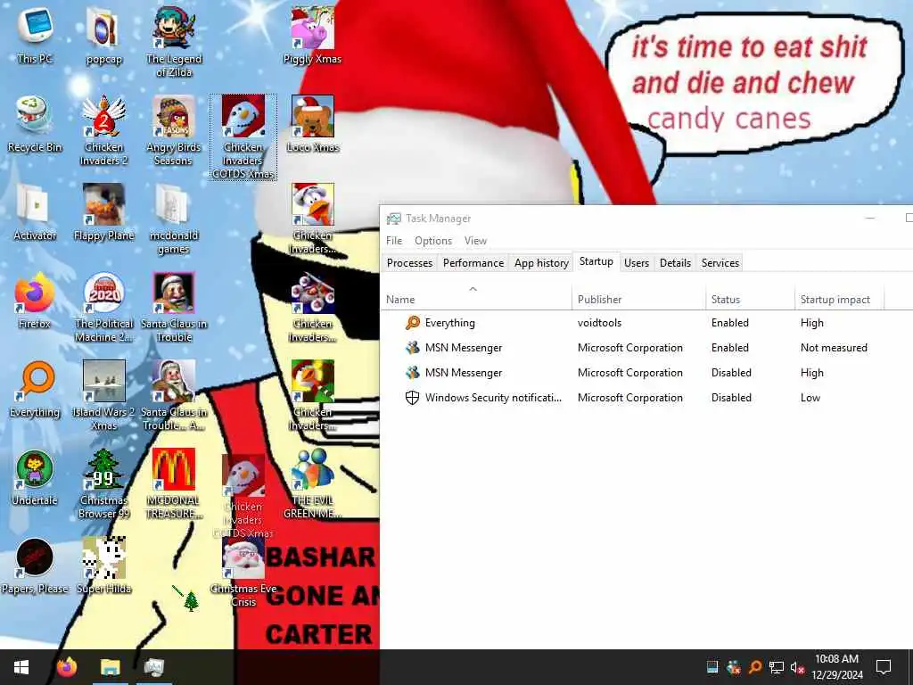Launch Firefox from the desktop
The image size is (913, 685).
click(35, 301)
